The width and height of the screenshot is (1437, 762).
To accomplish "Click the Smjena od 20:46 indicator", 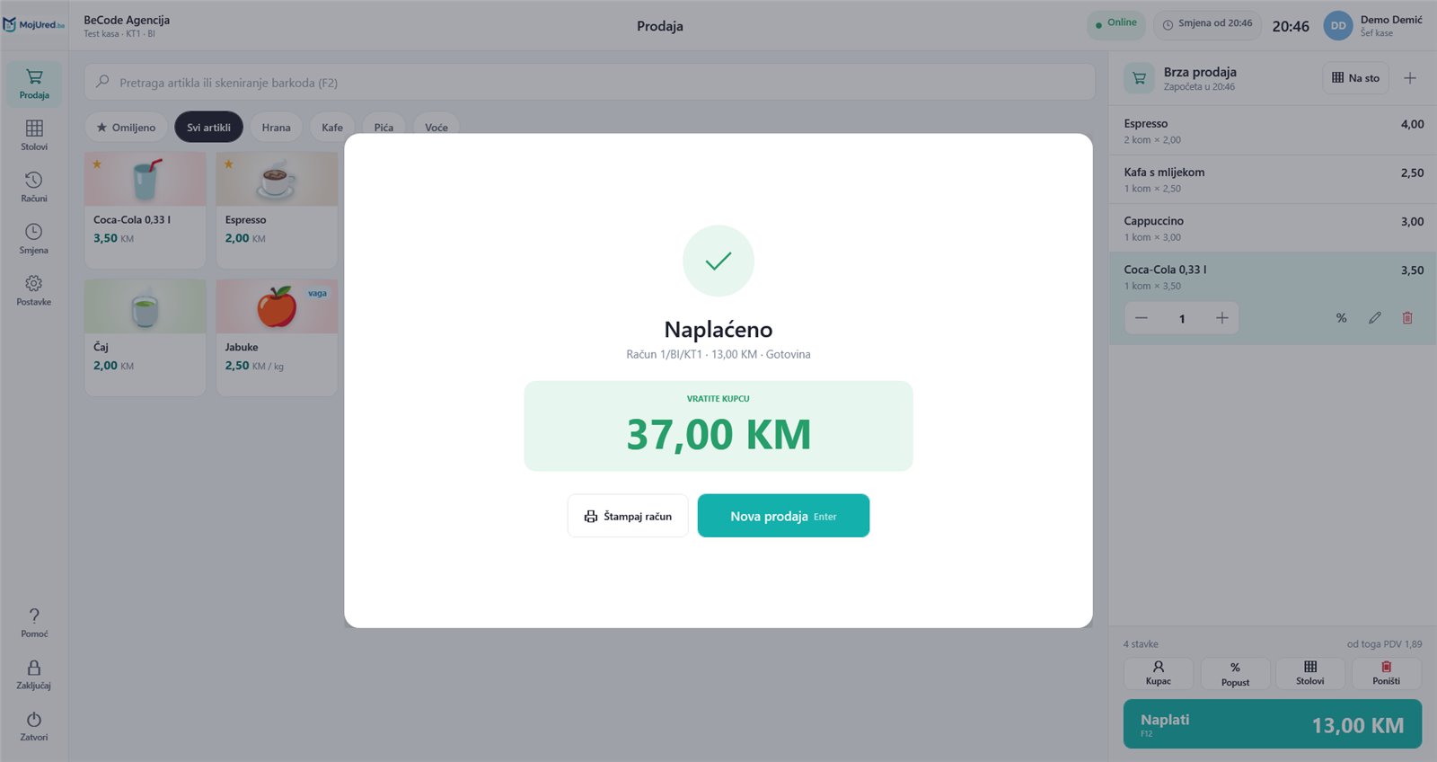I will (x=1207, y=24).
